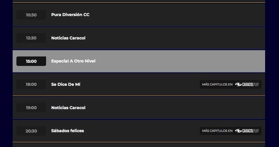
Task: Open the Sábados felices program title
Action: pyautogui.click(x=68, y=131)
